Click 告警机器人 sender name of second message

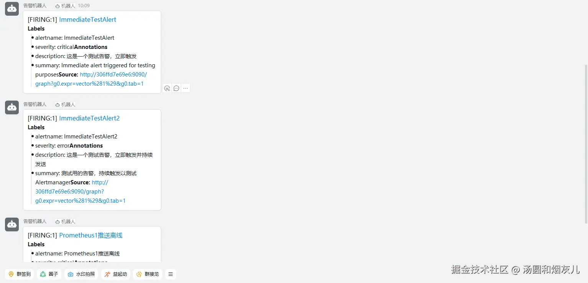(35, 104)
